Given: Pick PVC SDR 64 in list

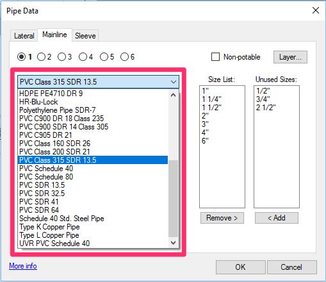Looking at the screenshot, I should pos(93,210).
